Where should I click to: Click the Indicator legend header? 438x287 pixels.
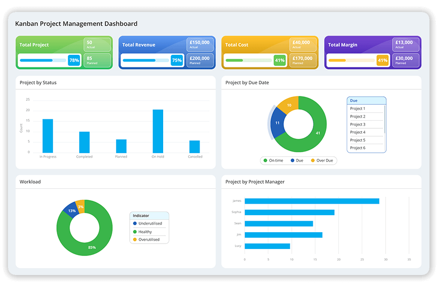tap(149, 216)
